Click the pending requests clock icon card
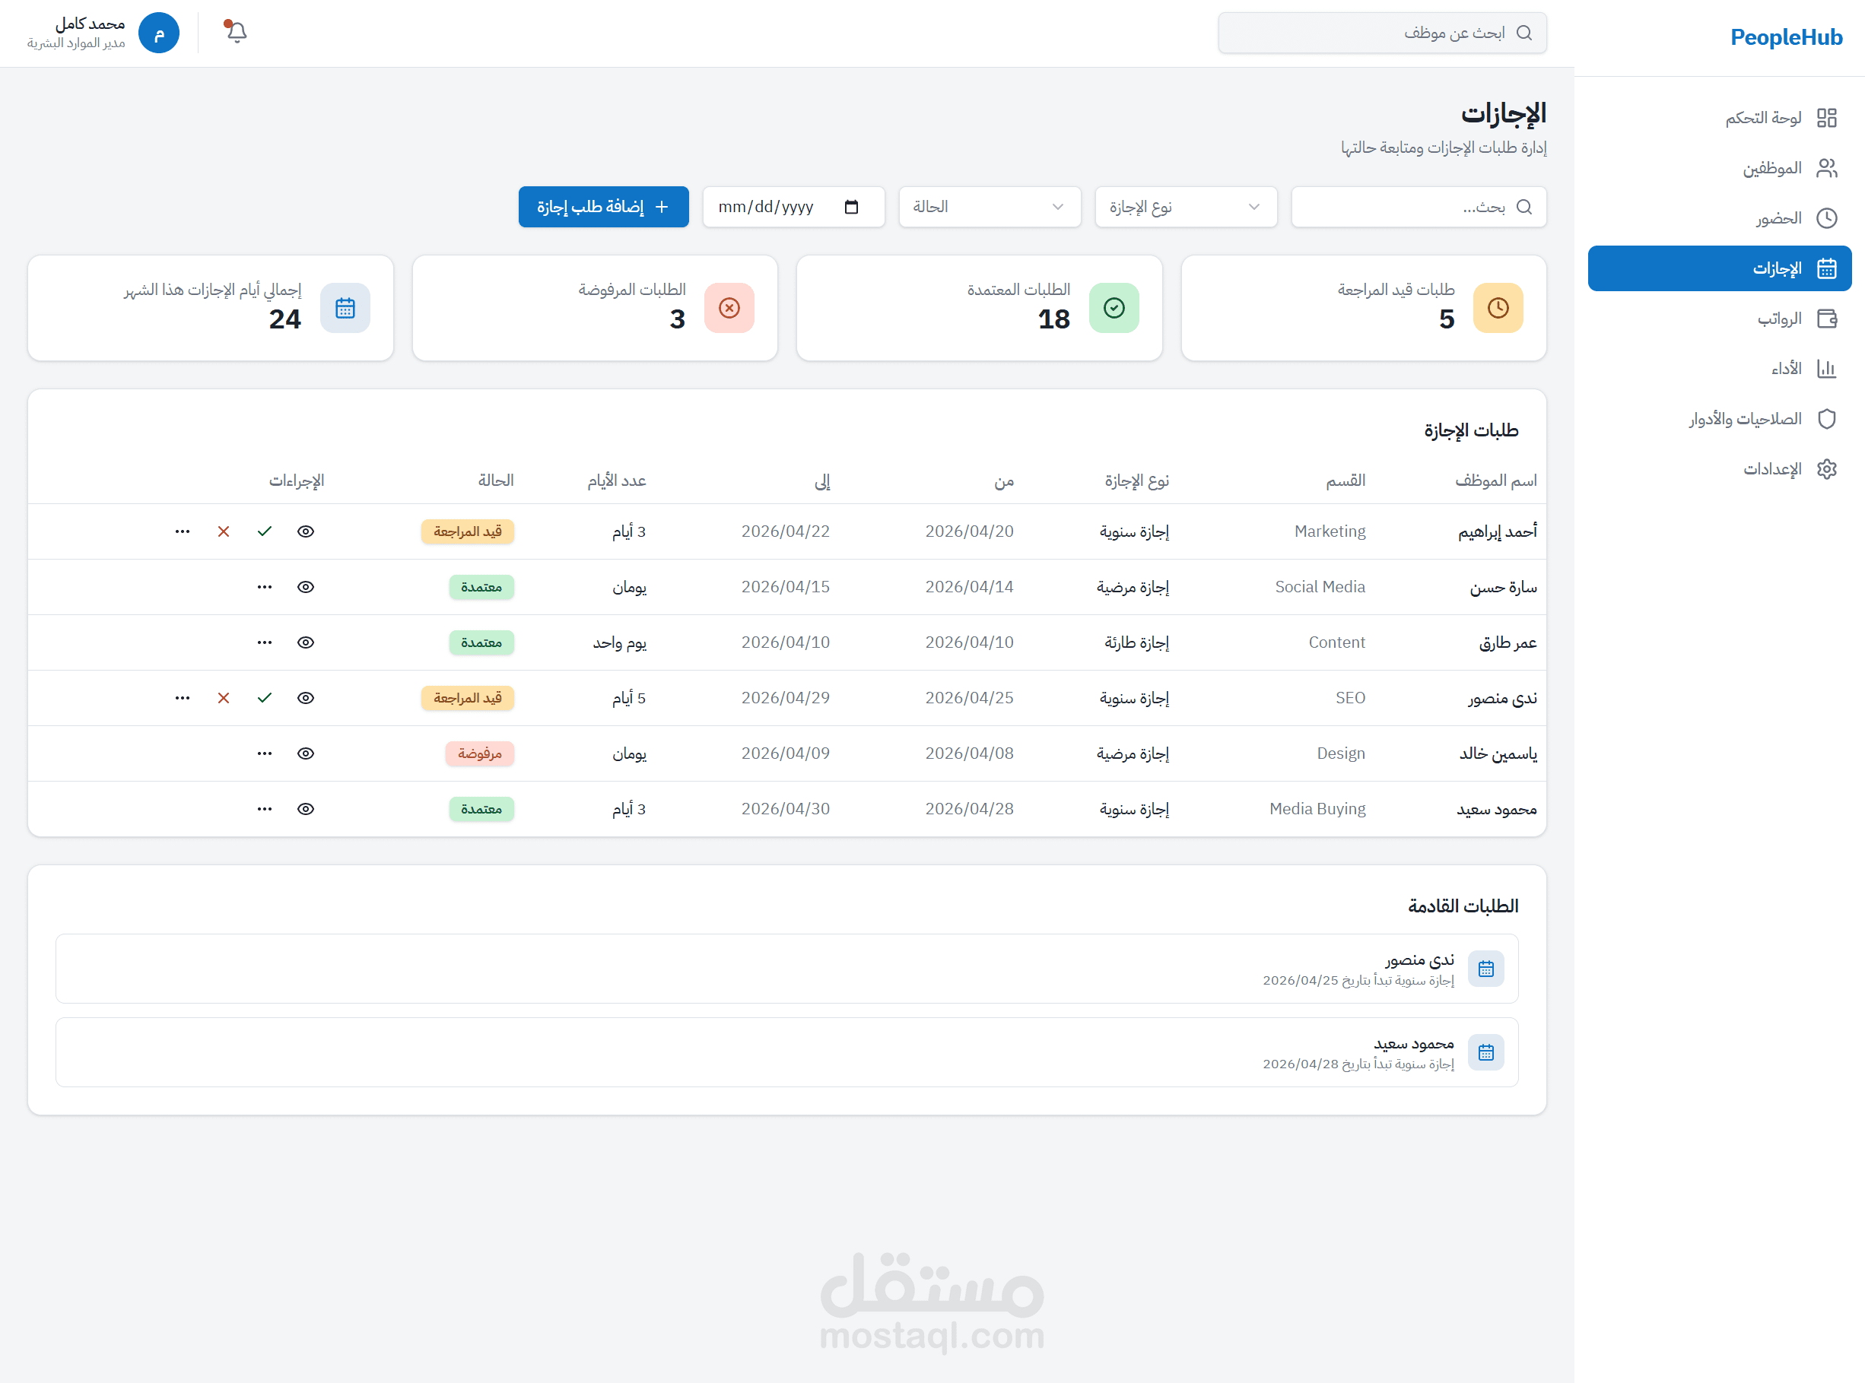Screen dimensions: 1865x1383 (1498, 308)
